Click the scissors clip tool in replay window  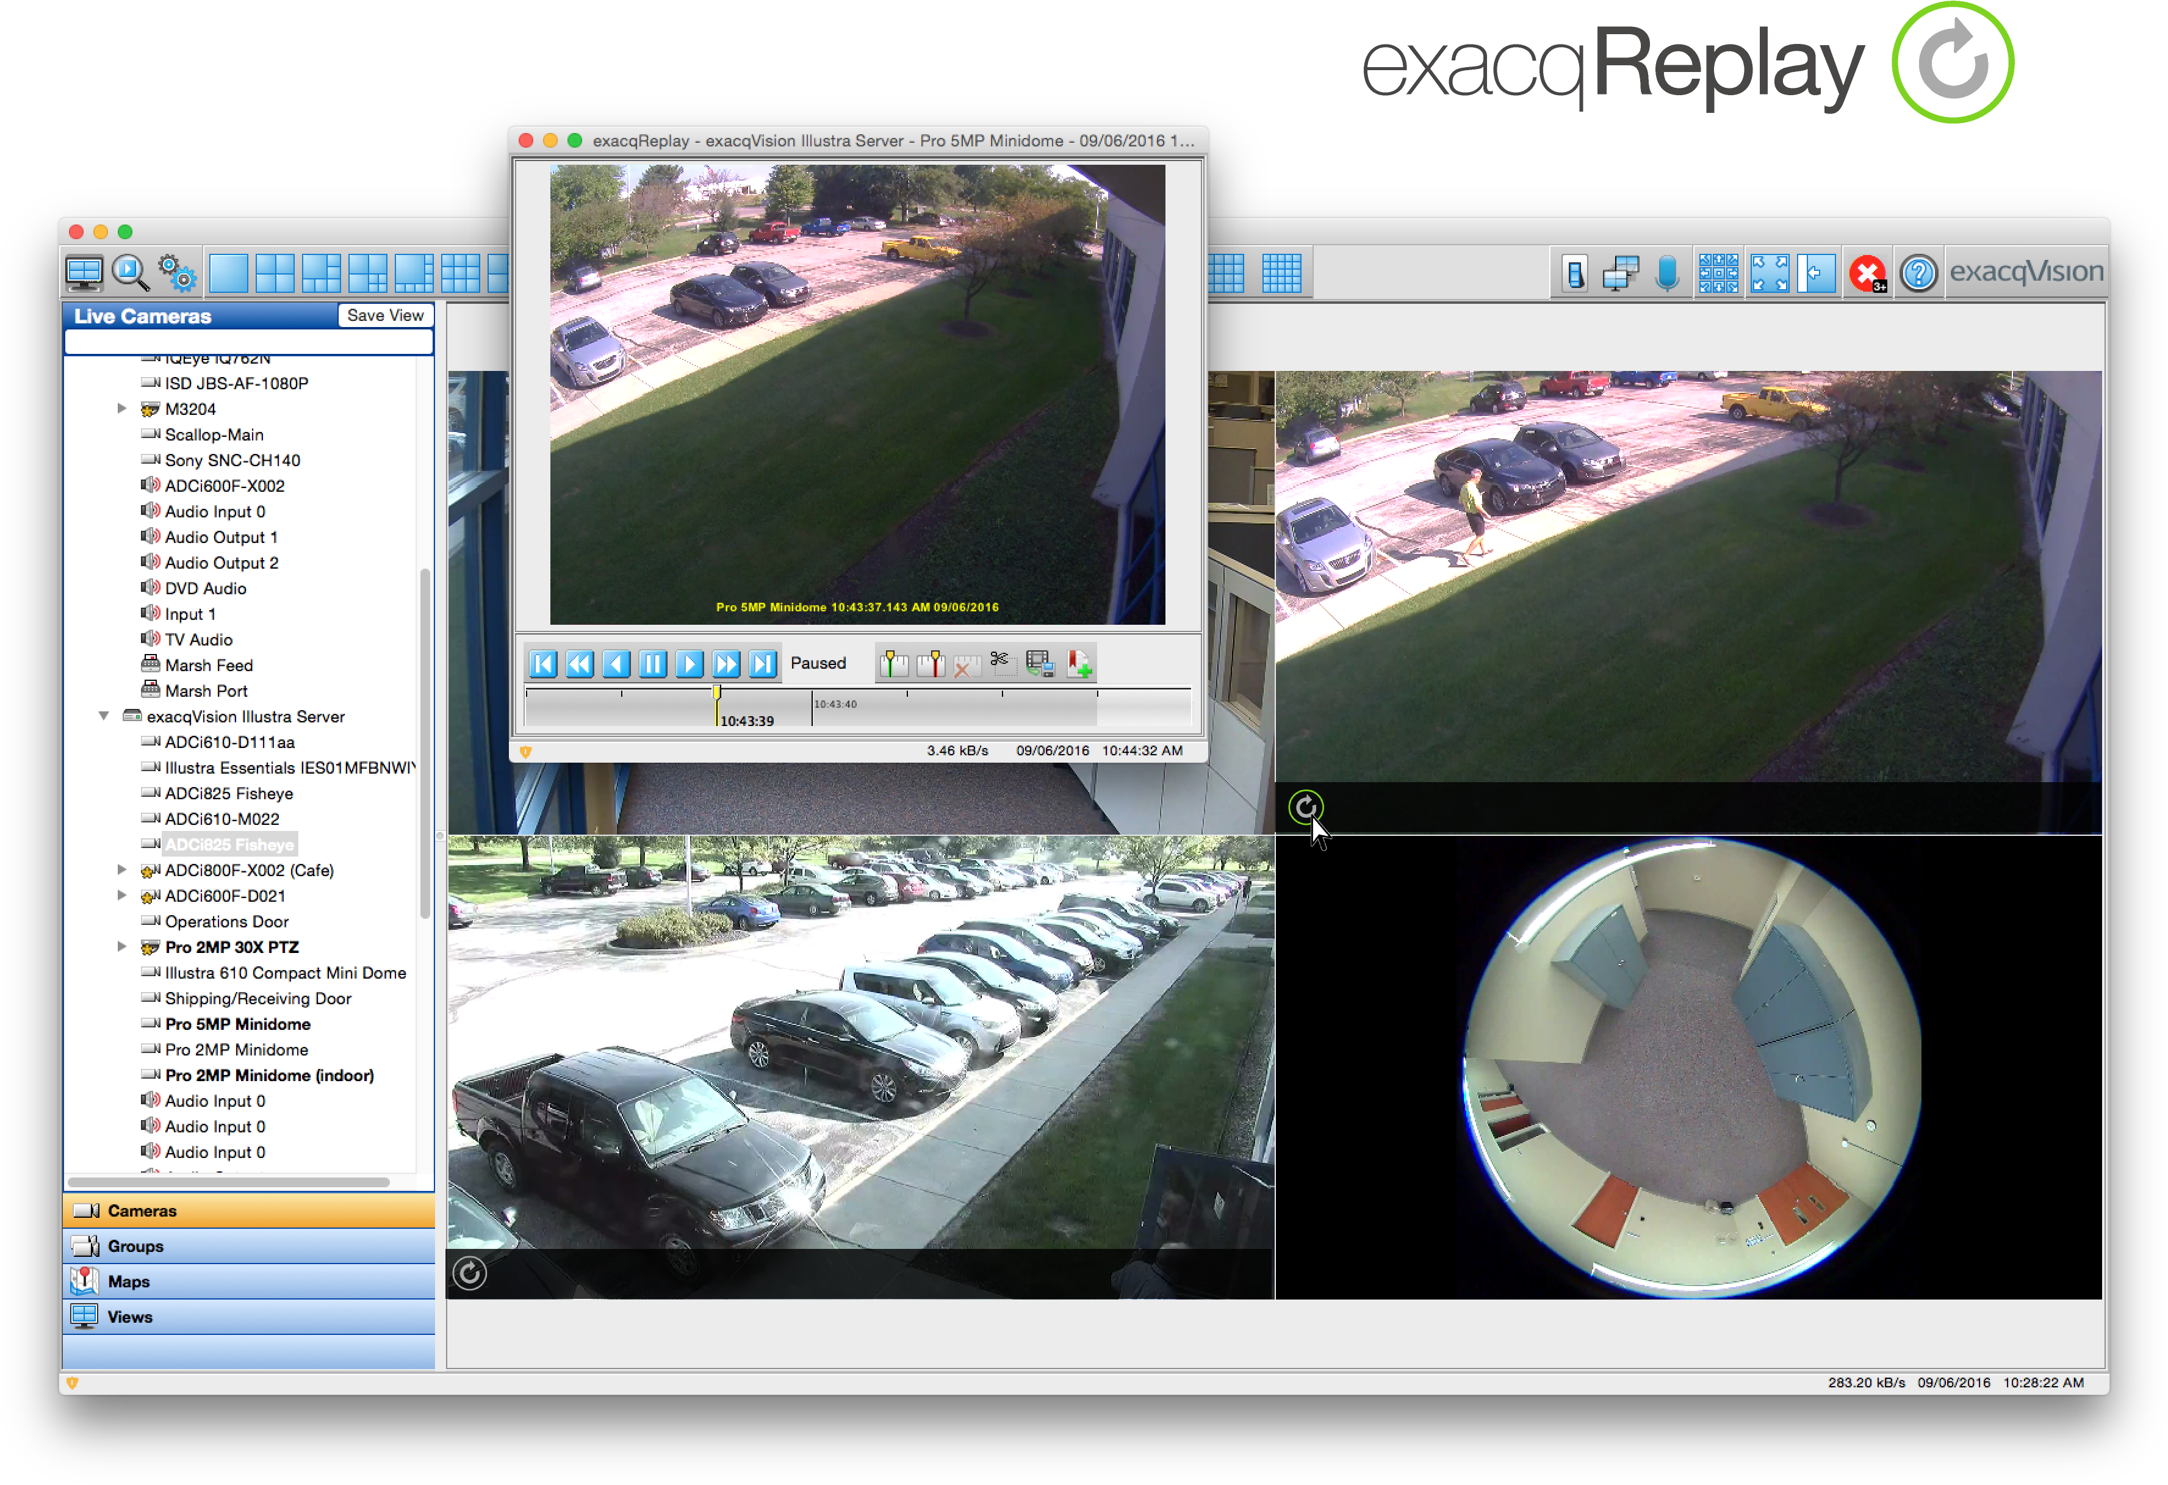(x=1003, y=663)
